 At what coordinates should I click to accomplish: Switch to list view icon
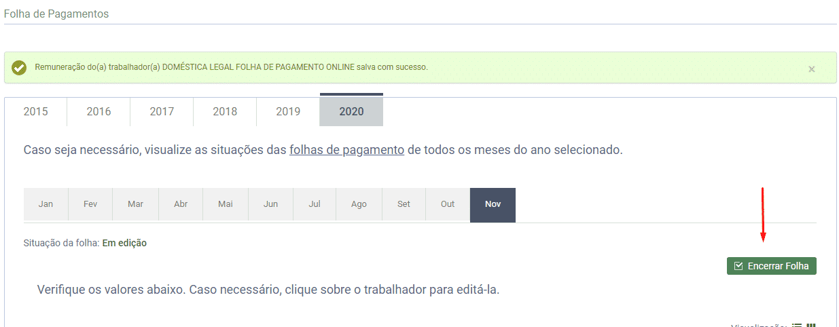point(798,326)
